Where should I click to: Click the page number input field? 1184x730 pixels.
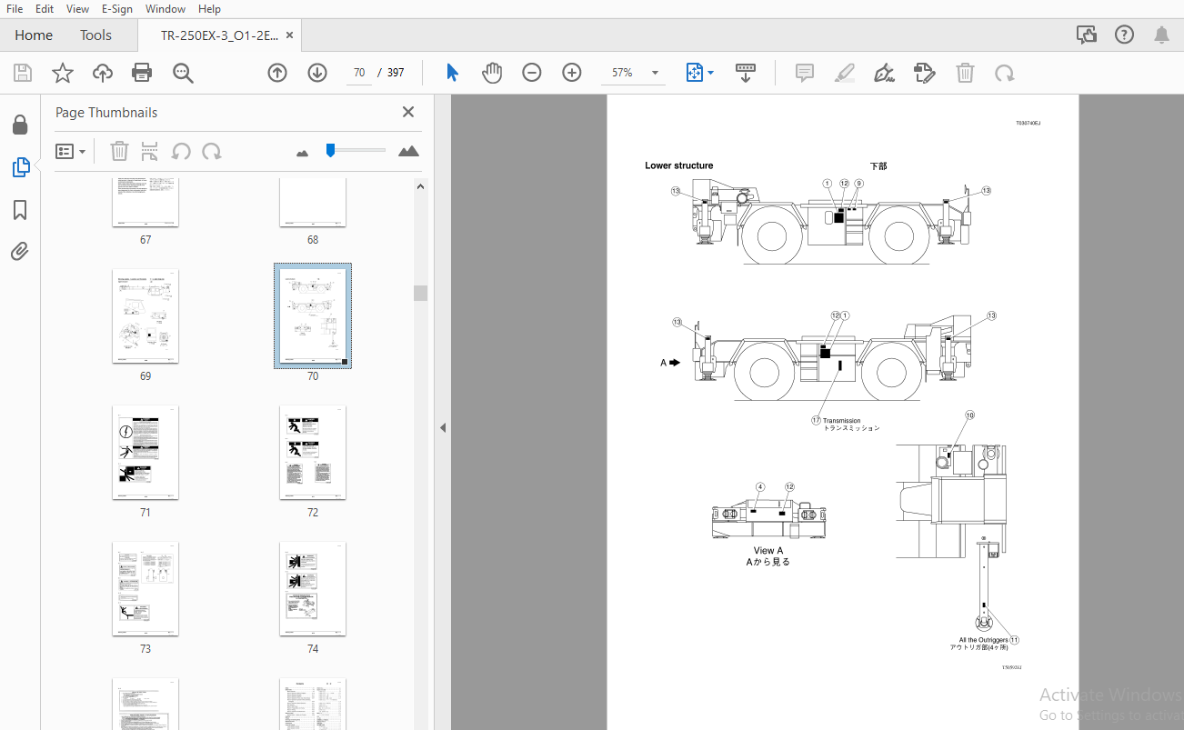359,73
